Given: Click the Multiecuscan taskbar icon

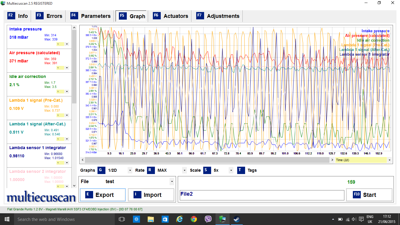Looking at the screenshot, I should (222, 219).
